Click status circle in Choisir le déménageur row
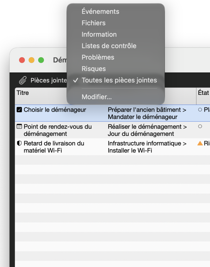The height and width of the screenshot is (267, 210). 200,110
